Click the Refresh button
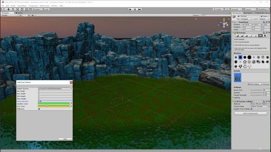The image size is (271, 152). pyautogui.click(x=265, y=84)
